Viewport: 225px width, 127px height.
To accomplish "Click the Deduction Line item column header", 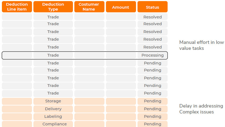I will [17, 7].
